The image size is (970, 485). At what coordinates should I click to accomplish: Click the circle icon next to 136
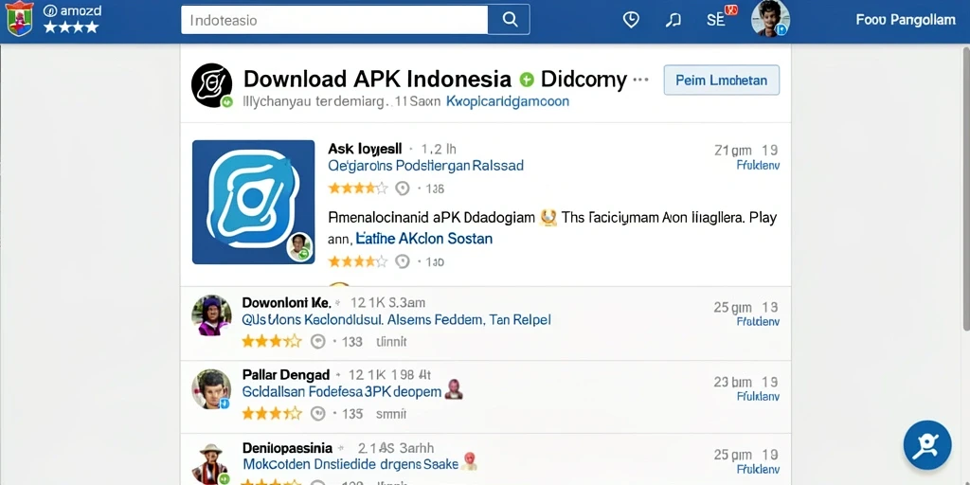(x=402, y=189)
